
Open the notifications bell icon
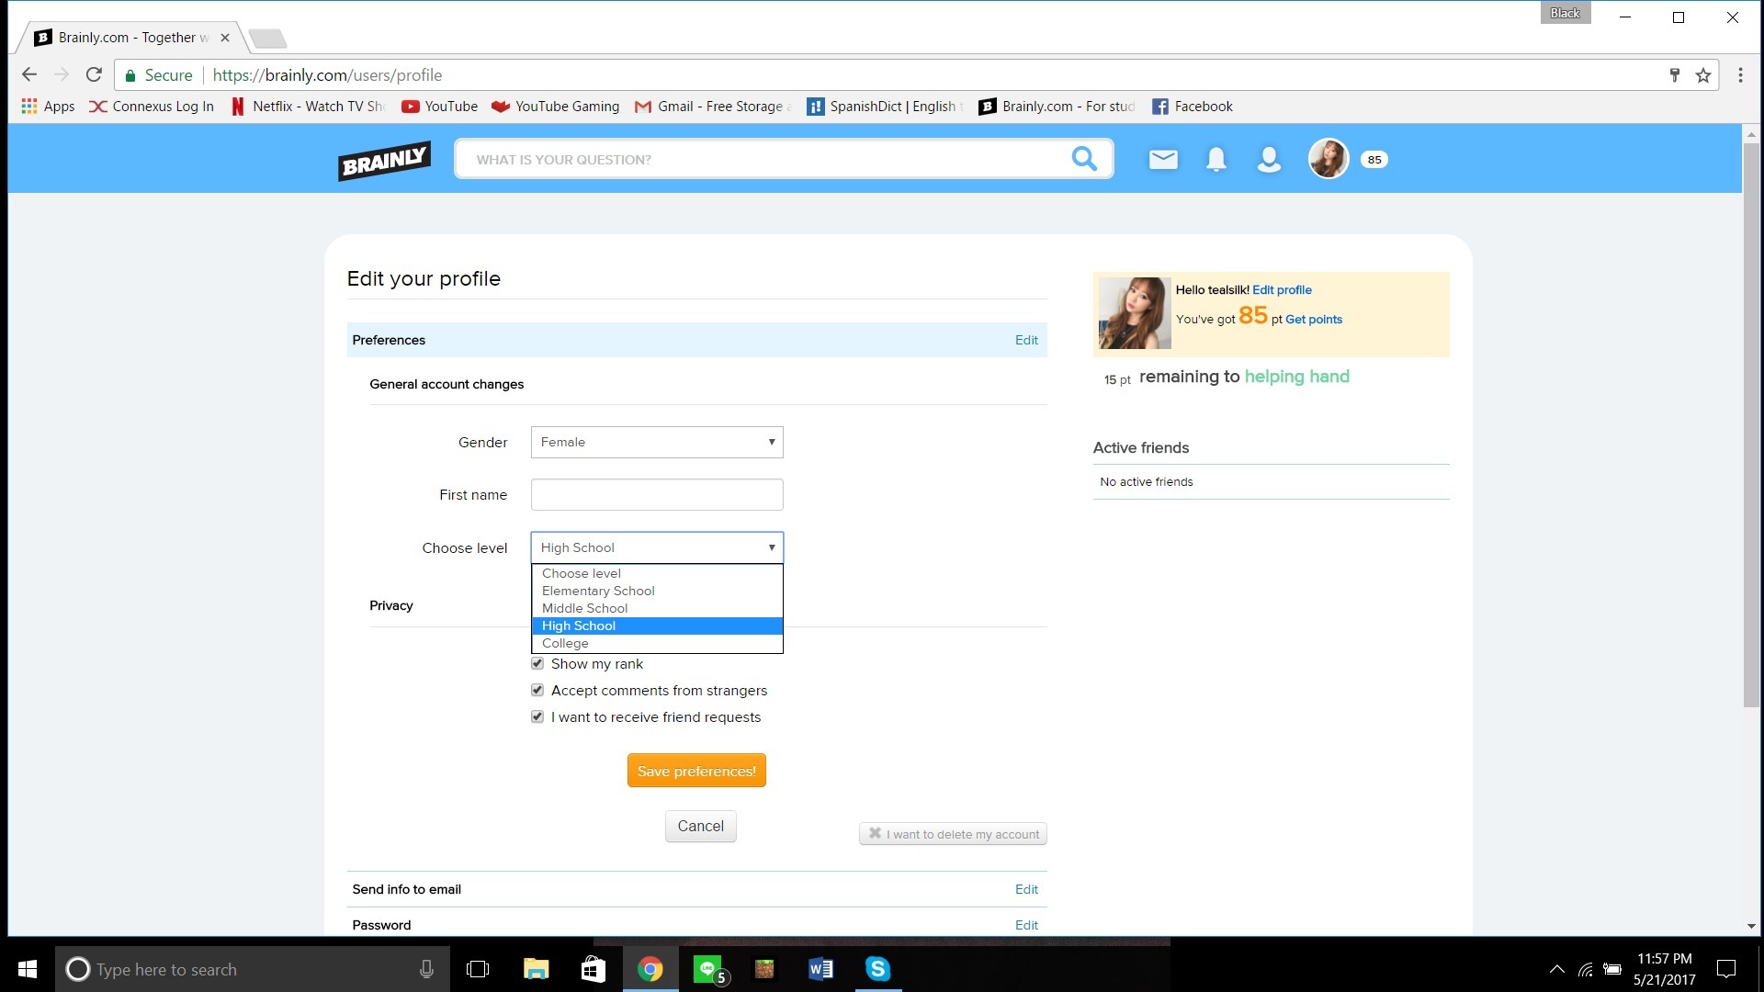(x=1216, y=159)
